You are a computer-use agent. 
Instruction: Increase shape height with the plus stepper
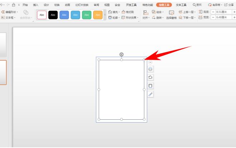tap(234, 12)
